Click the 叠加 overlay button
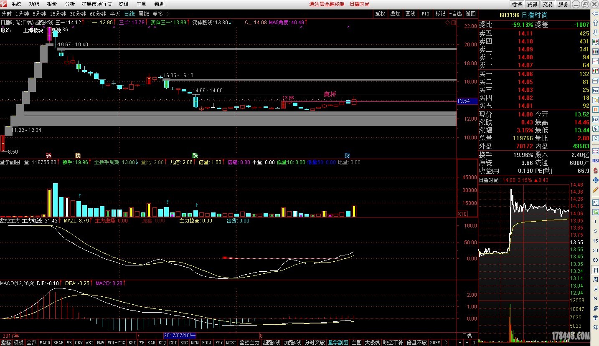Viewport: 599px width, 346px height. [395, 14]
